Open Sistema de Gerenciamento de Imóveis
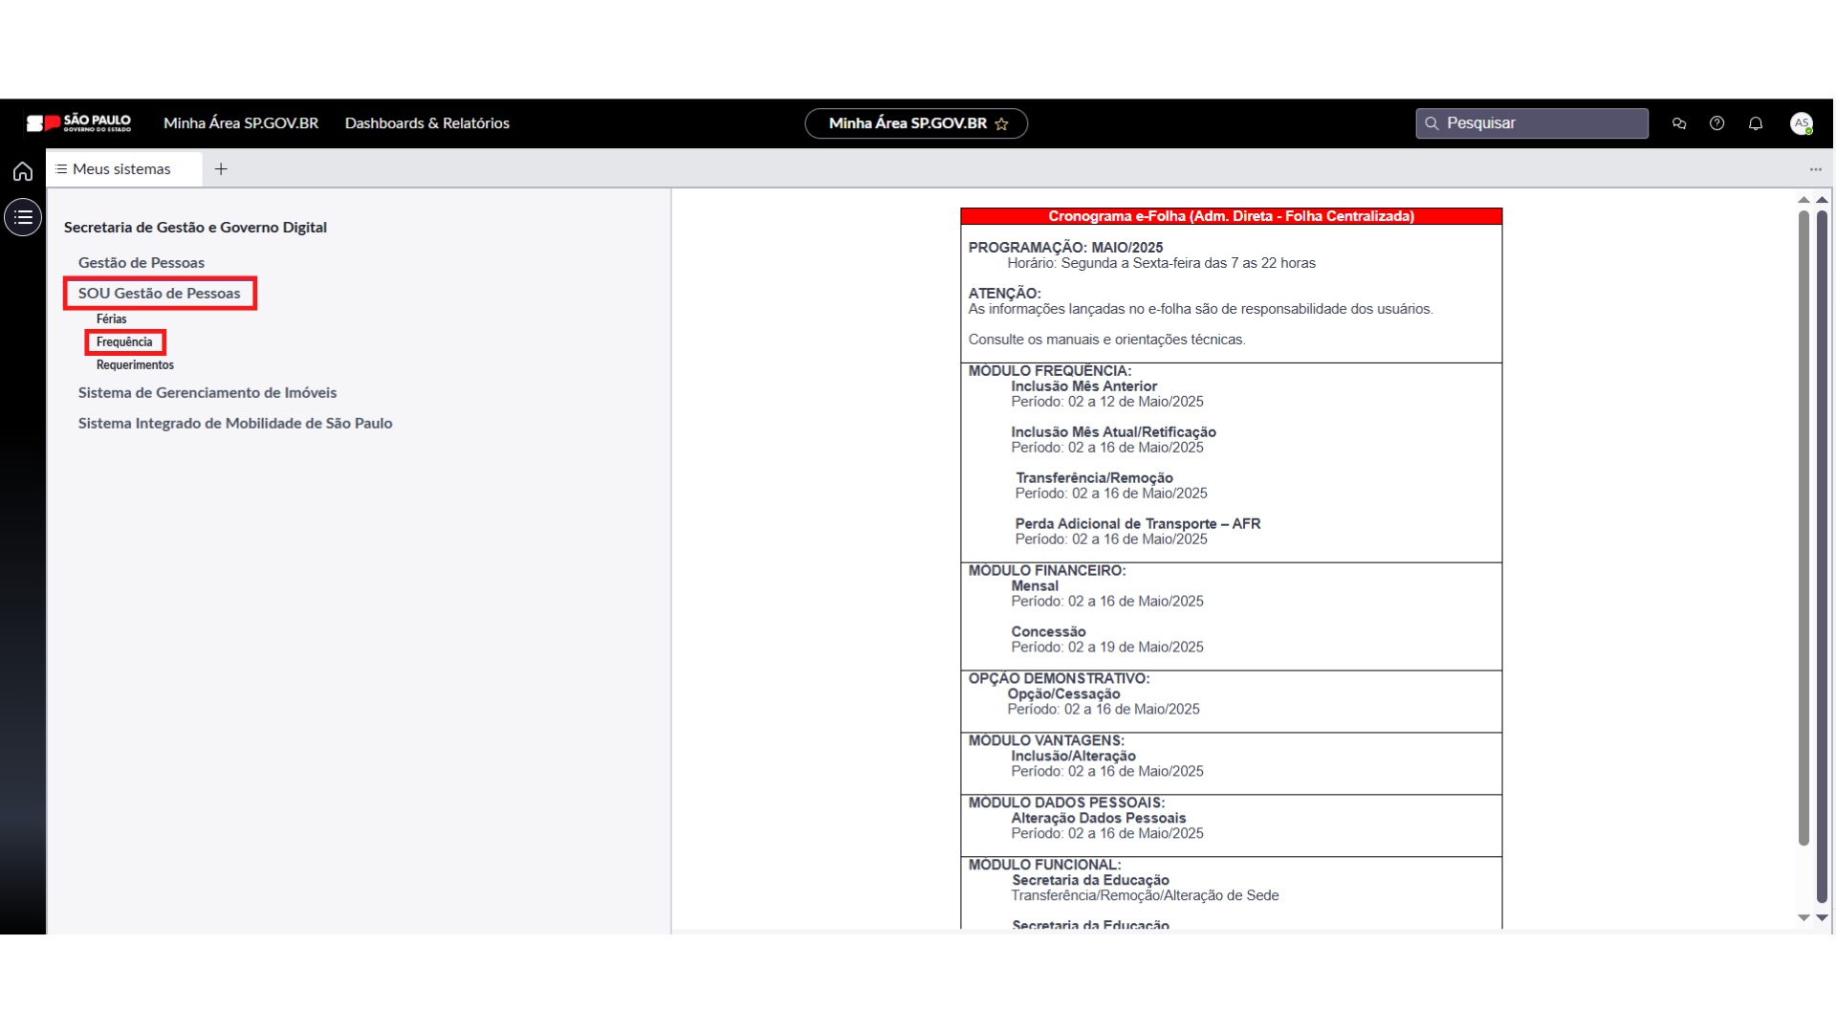 [208, 393]
